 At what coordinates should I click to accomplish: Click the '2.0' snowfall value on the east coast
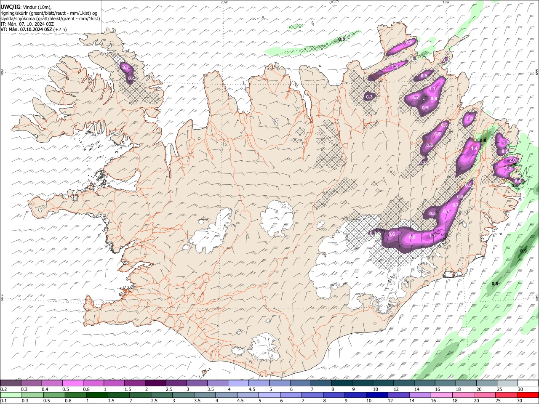click(512, 160)
